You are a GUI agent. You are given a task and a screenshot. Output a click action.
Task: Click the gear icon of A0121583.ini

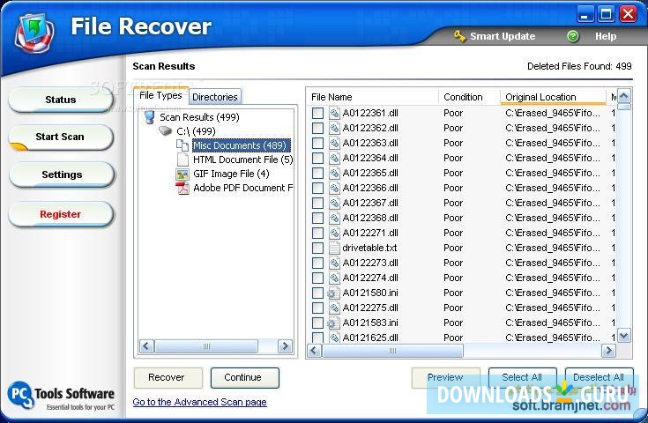333,323
